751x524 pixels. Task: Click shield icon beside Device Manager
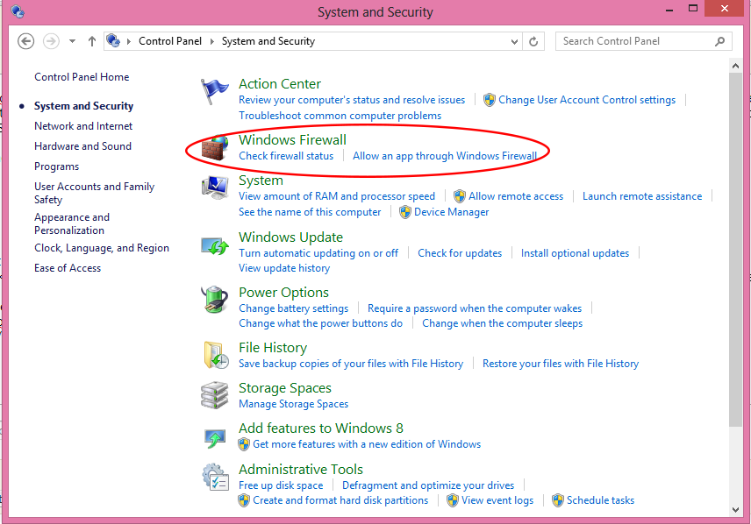(405, 212)
